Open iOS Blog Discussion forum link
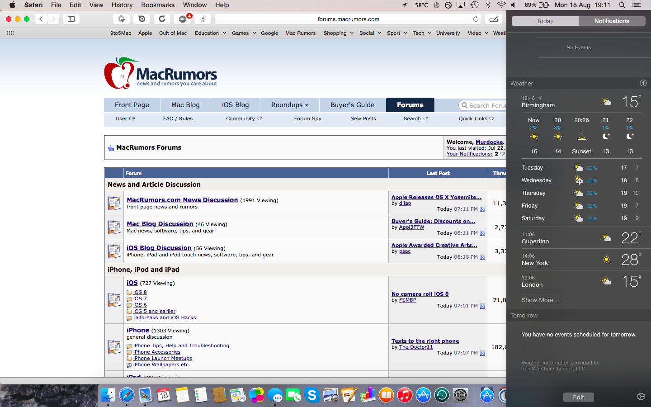The height and width of the screenshot is (407, 651). click(159, 248)
